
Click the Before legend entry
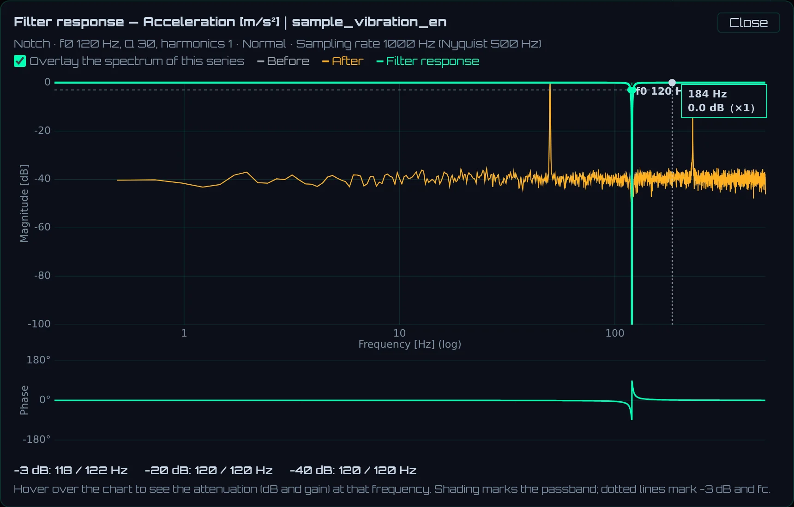tap(283, 61)
